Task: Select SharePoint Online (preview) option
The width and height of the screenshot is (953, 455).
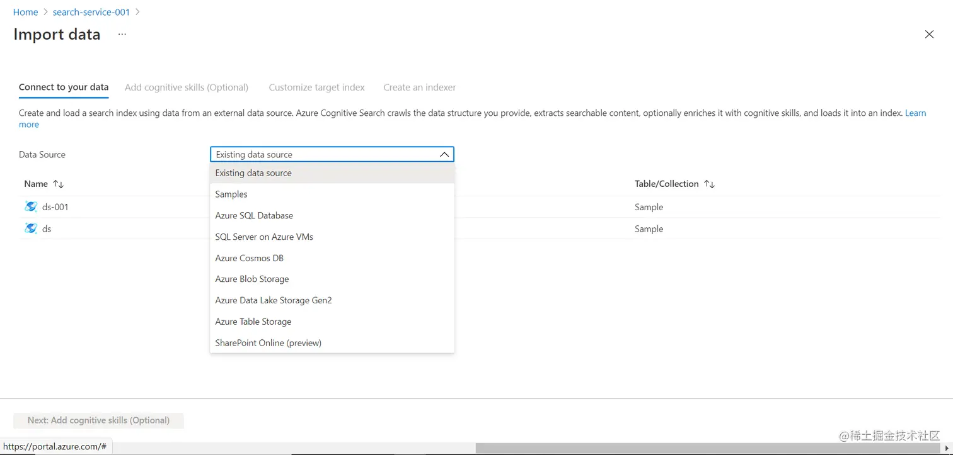Action: (332, 343)
